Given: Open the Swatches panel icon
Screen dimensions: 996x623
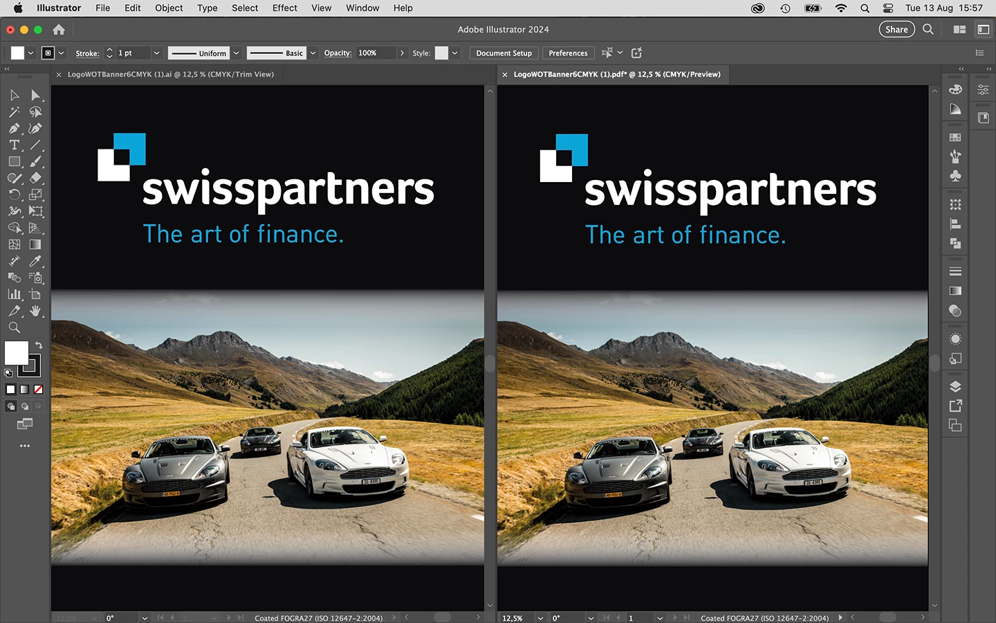Looking at the screenshot, I should pyautogui.click(x=955, y=137).
